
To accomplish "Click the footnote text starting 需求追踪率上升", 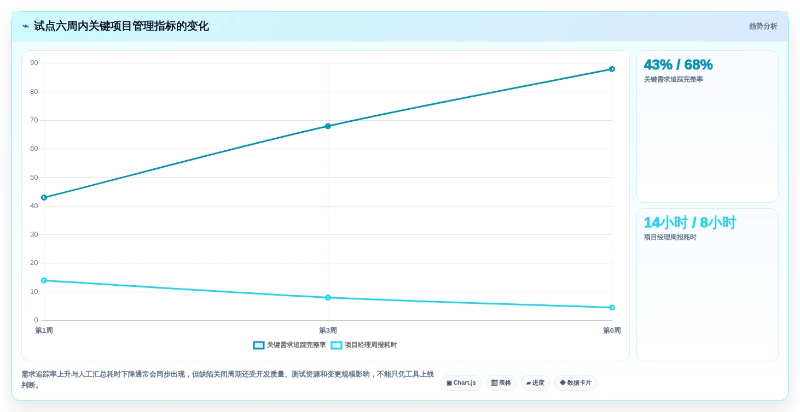I will (228, 380).
